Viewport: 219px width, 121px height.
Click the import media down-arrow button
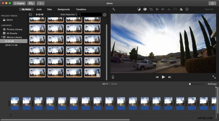(x=41, y=3)
